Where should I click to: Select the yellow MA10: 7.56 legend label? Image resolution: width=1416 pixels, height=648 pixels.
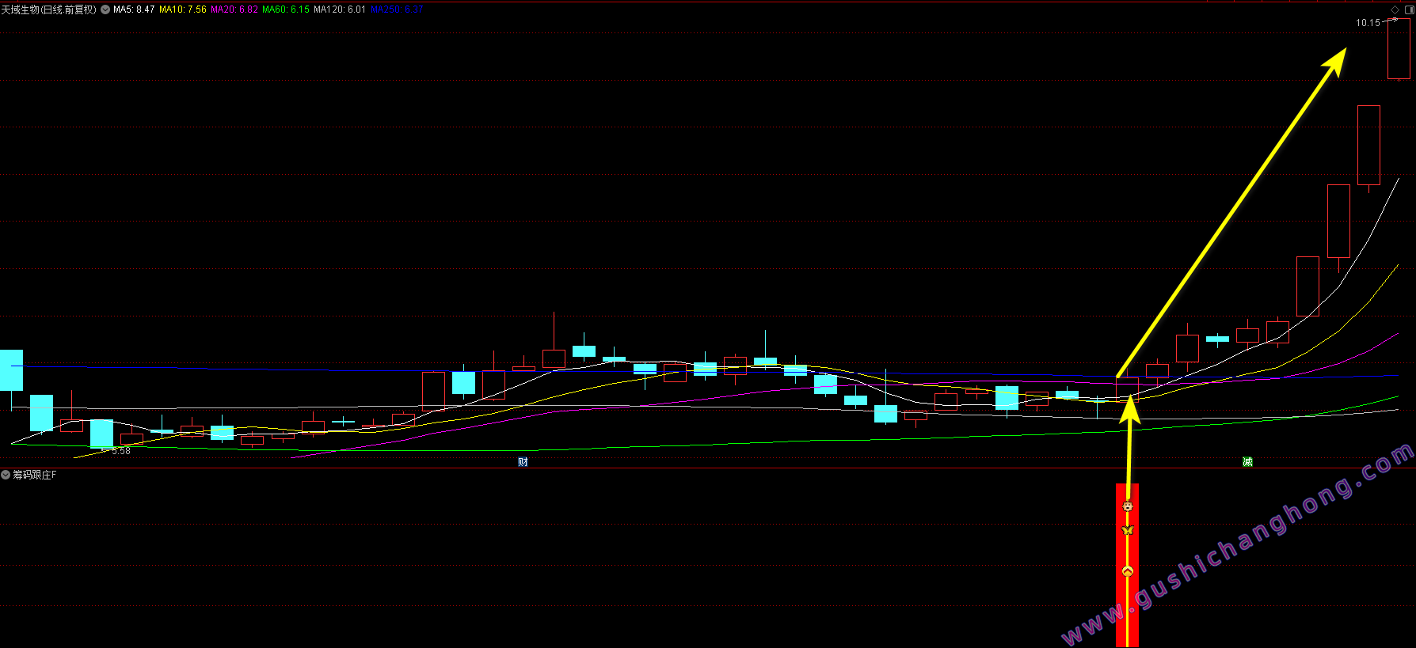click(x=183, y=9)
